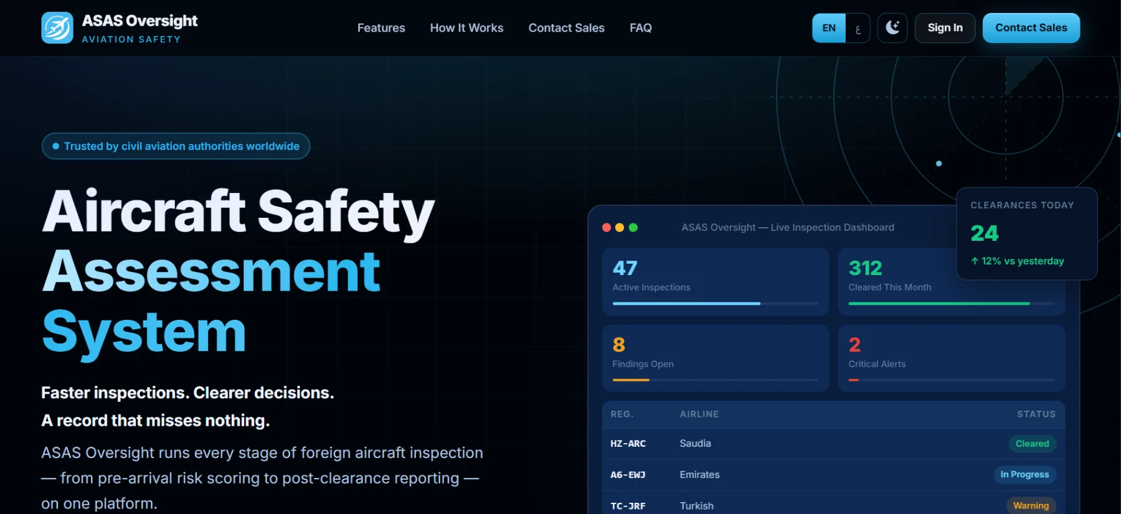Image resolution: width=1121 pixels, height=514 pixels.
Task: Select the A6-EWJ registration cell
Action: click(628, 475)
